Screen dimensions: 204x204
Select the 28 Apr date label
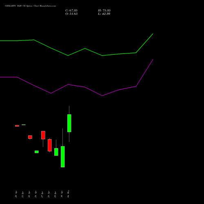(x=49, y=194)
